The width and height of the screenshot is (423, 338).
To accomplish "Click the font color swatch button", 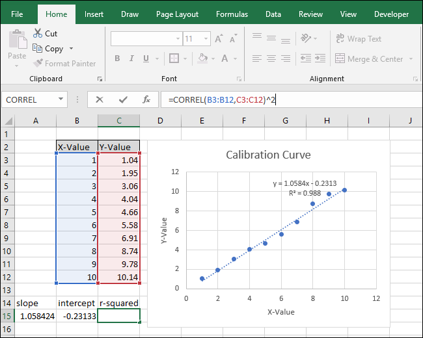I will (x=223, y=58).
